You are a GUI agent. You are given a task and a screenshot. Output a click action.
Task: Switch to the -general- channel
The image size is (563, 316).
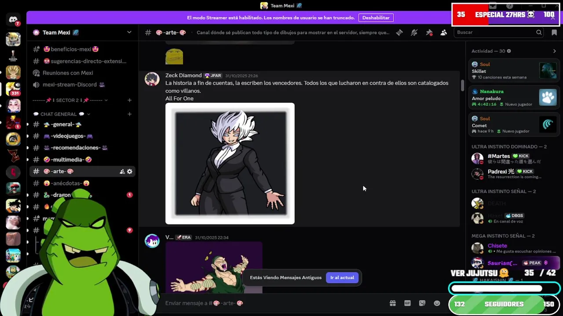pyautogui.click(x=82, y=124)
